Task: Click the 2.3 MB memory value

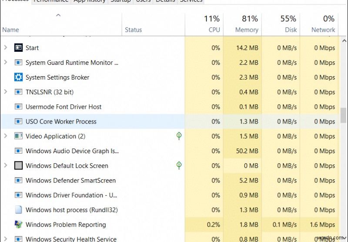Action: 248,77
